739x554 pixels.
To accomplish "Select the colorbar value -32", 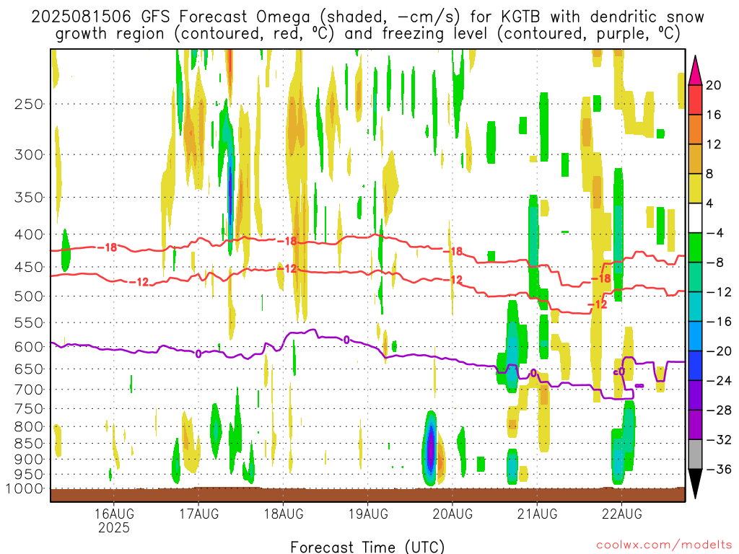I will tap(720, 440).
